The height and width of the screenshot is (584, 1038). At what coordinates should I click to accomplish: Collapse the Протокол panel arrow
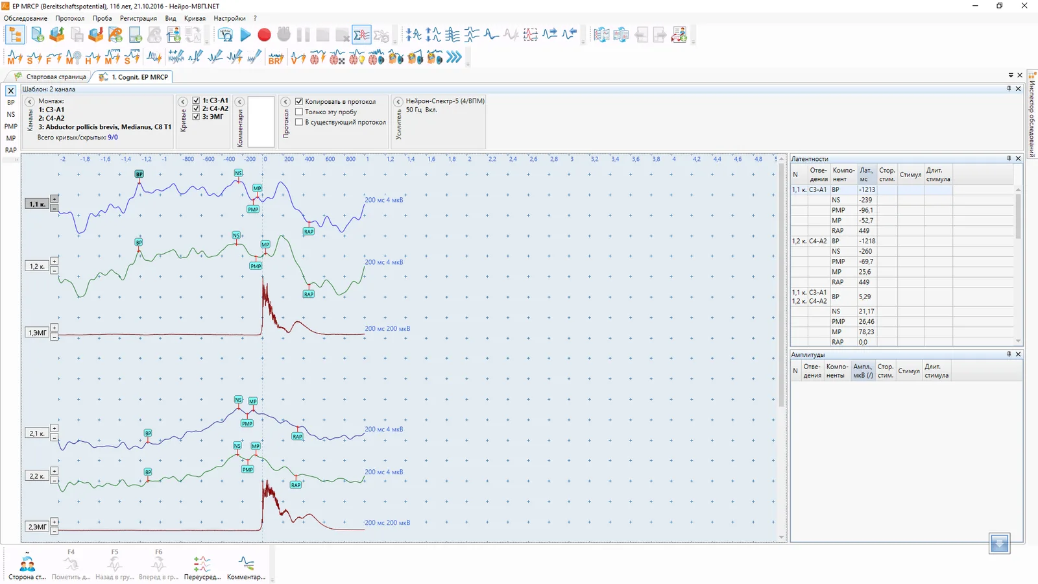click(285, 102)
